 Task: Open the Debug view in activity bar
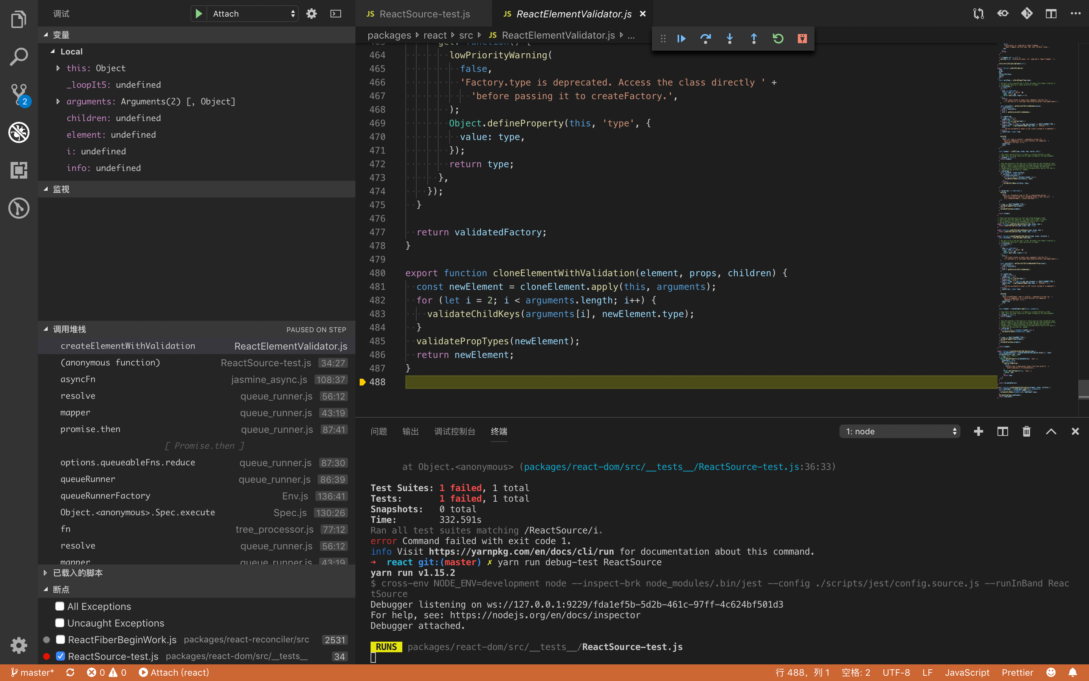pyautogui.click(x=19, y=132)
